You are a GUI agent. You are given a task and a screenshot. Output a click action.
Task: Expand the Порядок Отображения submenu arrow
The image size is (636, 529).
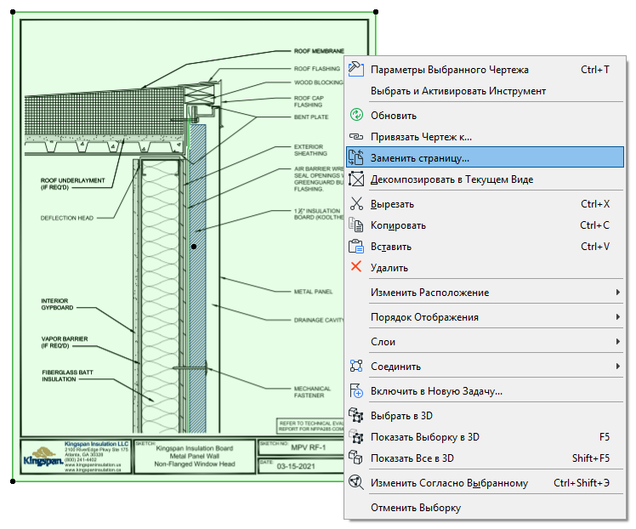617,317
